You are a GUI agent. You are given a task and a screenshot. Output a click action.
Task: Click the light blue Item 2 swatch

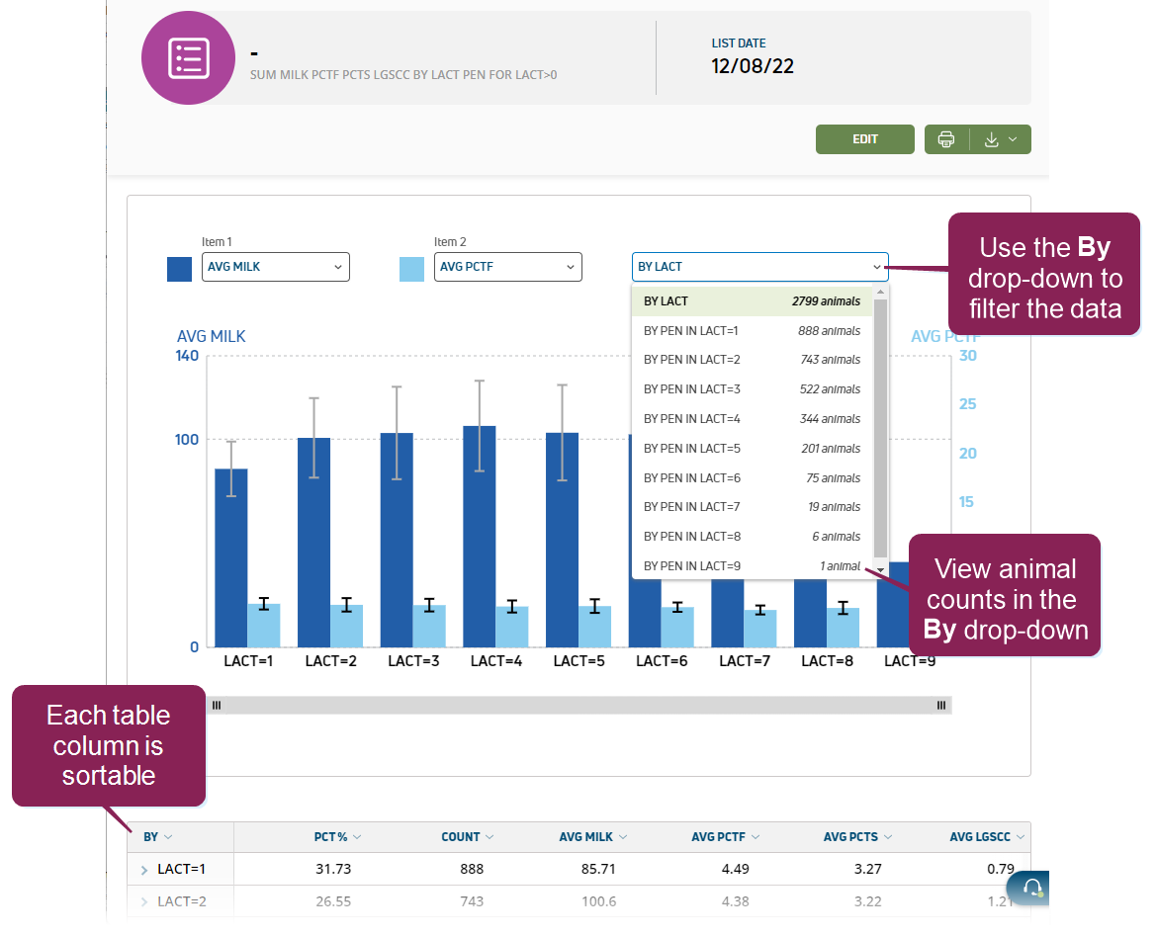click(411, 269)
